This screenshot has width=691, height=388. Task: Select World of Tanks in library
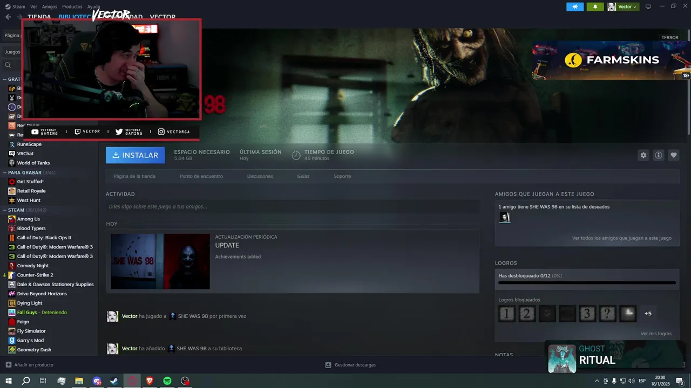pyautogui.click(x=33, y=163)
